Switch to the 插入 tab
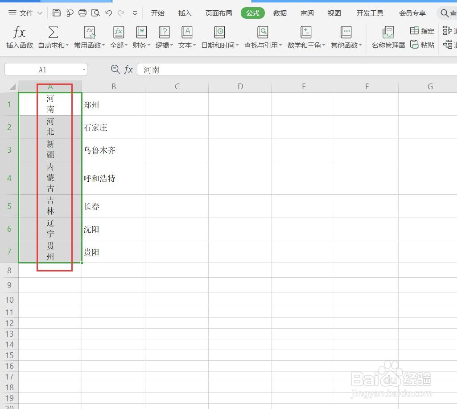The height and width of the screenshot is (409, 457). coord(185,13)
